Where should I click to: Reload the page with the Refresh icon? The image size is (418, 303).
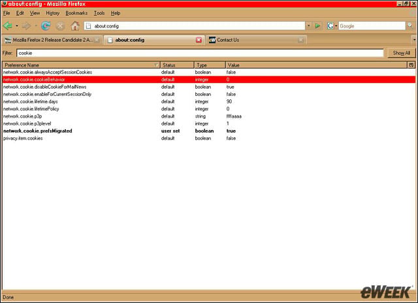46,26
